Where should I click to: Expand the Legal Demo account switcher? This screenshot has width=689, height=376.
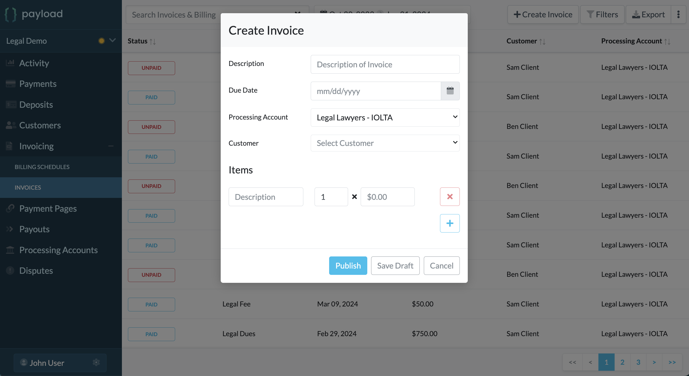pos(112,40)
